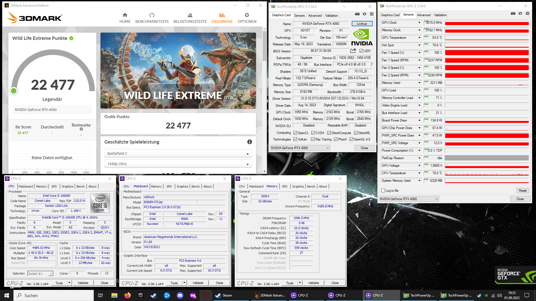536x301 pixels.
Task: Toggle DirectML checkbox in GPU-Z
Action: point(356,133)
